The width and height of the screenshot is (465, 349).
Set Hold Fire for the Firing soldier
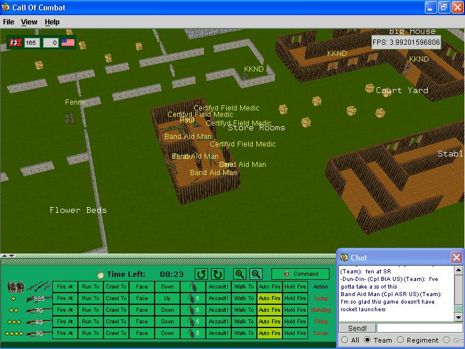coord(295,322)
